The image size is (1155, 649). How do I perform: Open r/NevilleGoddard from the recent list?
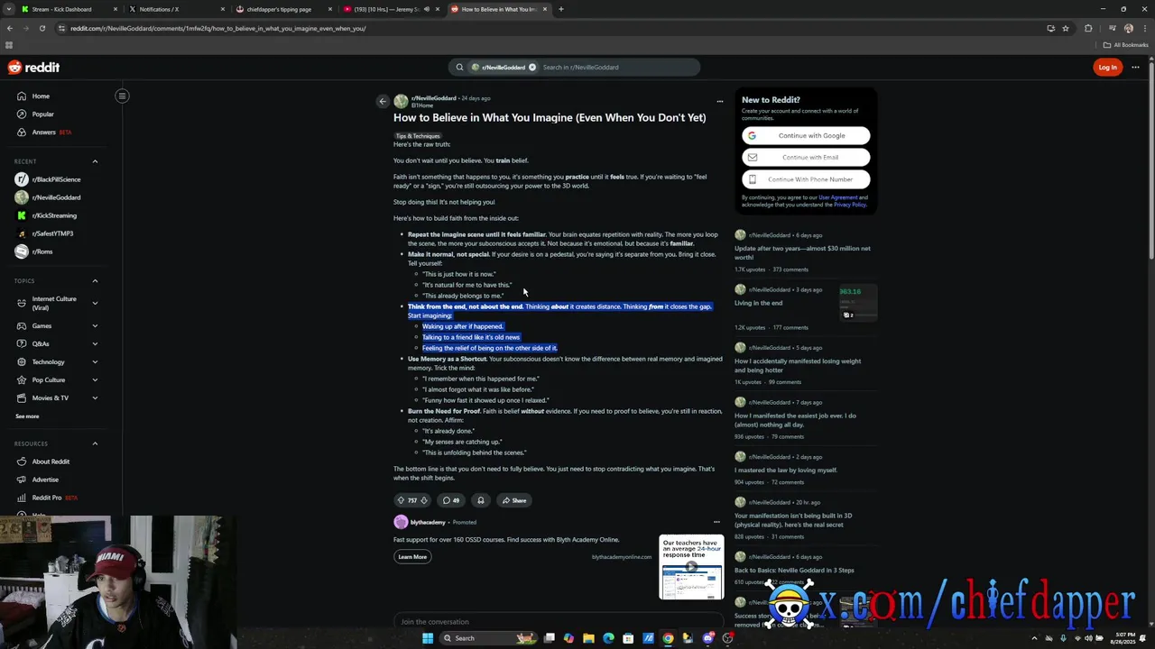pos(56,197)
